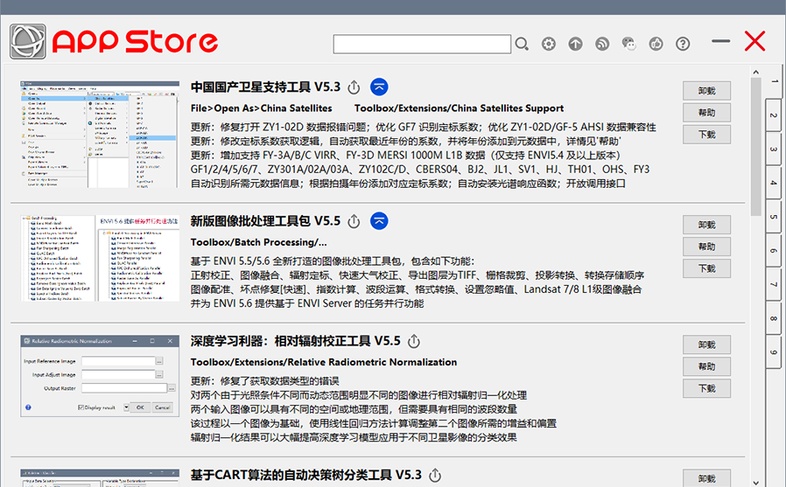Viewport: 786px width, 487px height.
Task: Close the App Store with red X
Action: 754,41
